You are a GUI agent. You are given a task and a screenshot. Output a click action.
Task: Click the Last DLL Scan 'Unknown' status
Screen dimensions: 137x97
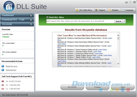6,37
